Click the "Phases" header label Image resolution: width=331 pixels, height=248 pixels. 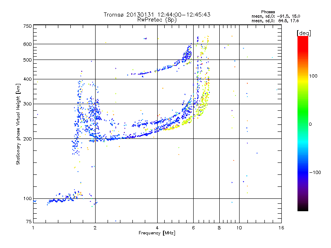[268, 12]
